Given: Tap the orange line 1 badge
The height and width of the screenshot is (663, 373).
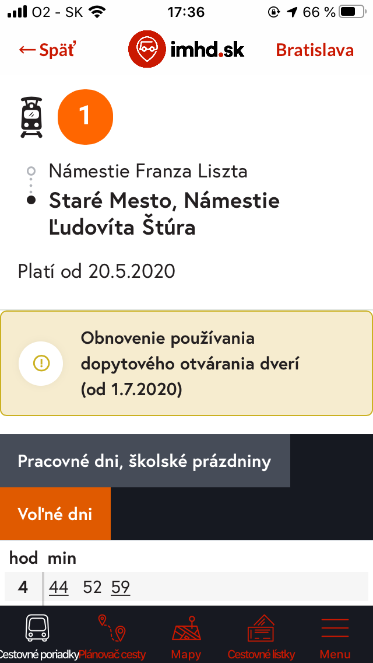Looking at the screenshot, I should (85, 117).
